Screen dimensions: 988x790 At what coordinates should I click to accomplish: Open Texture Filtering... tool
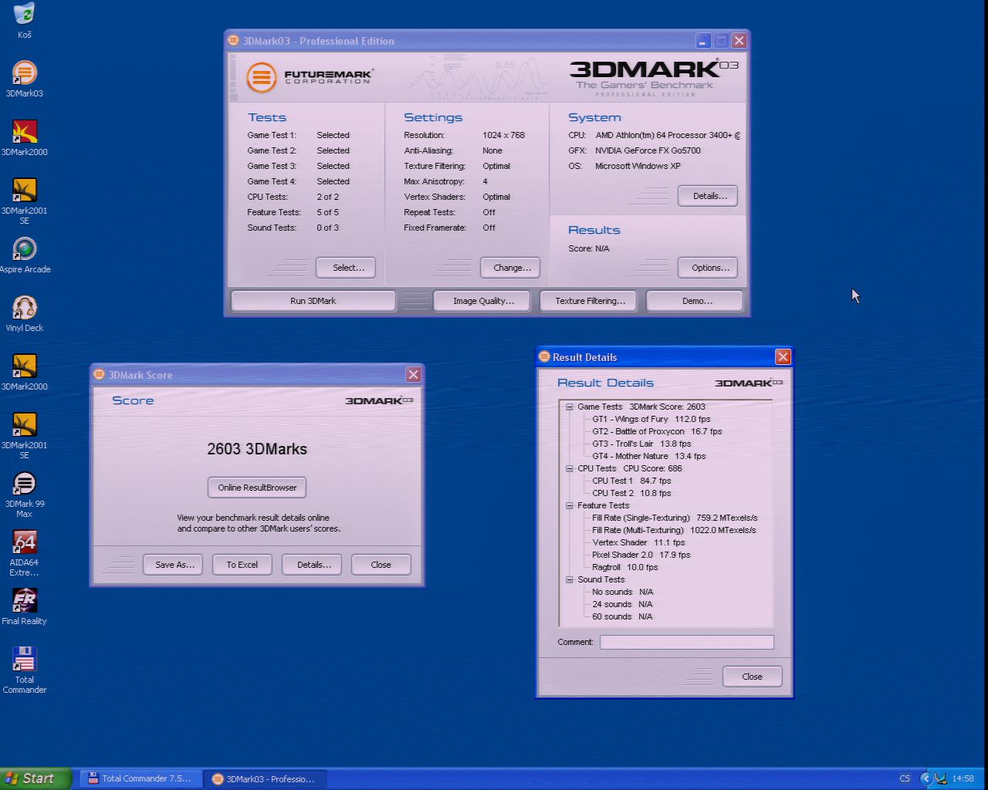click(588, 301)
